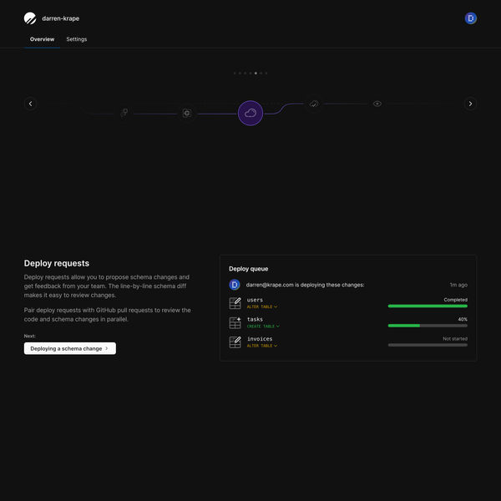Select the branching step icon in timeline
Image resolution: width=501 pixels, height=501 pixels.
tap(124, 113)
